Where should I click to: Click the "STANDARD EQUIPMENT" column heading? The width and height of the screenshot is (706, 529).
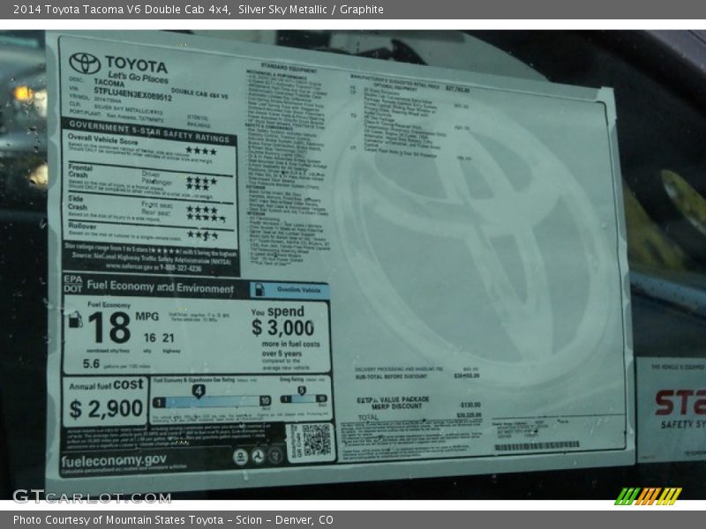tap(289, 68)
